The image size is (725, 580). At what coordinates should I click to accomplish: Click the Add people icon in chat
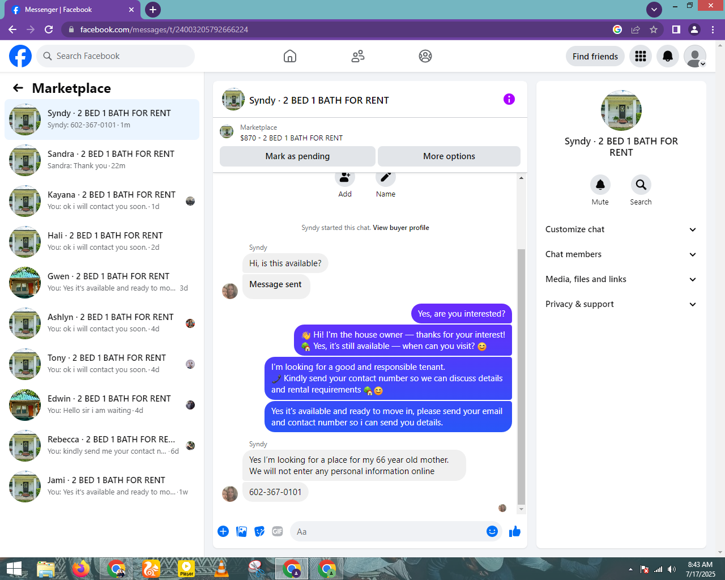[x=344, y=177]
